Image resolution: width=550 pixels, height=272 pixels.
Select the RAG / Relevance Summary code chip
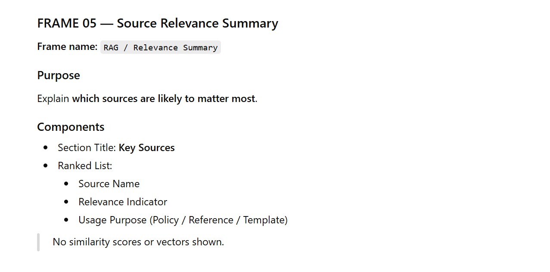click(160, 48)
